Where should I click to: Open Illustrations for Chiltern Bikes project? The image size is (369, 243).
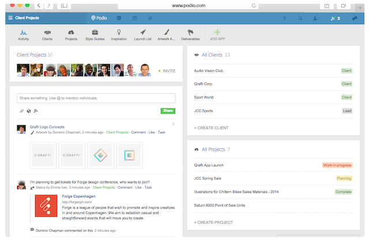[236, 192]
